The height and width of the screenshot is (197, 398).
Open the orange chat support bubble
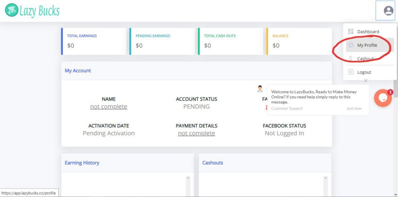[x=383, y=98]
